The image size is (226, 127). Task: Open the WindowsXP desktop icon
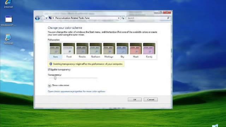[8, 21]
